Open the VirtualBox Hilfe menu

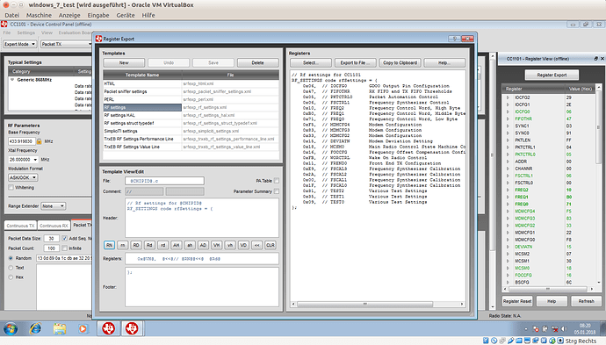coord(148,15)
